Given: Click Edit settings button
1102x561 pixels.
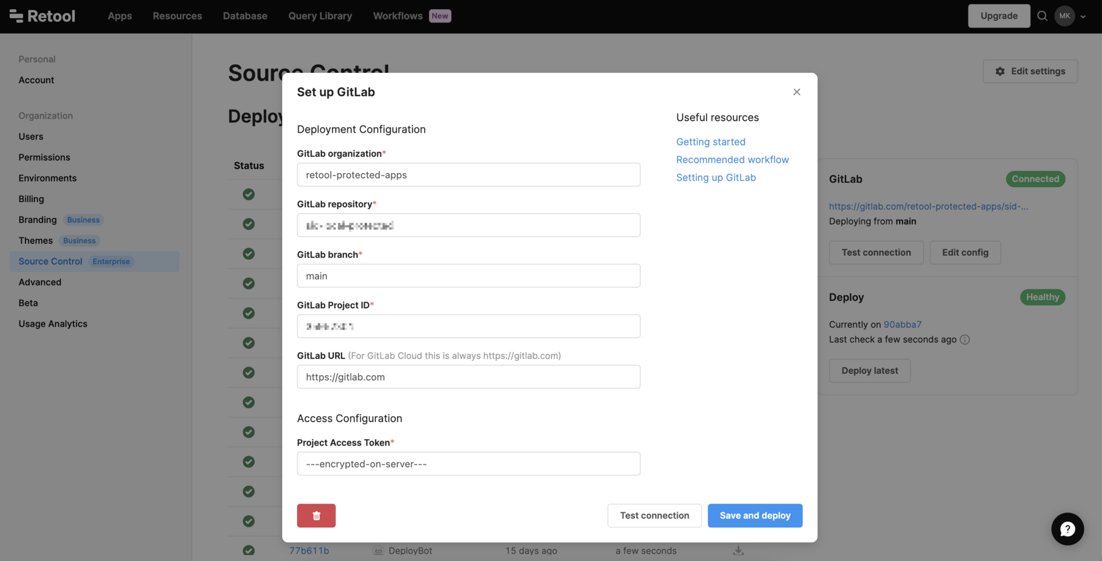Looking at the screenshot, I should [1030, 72].
